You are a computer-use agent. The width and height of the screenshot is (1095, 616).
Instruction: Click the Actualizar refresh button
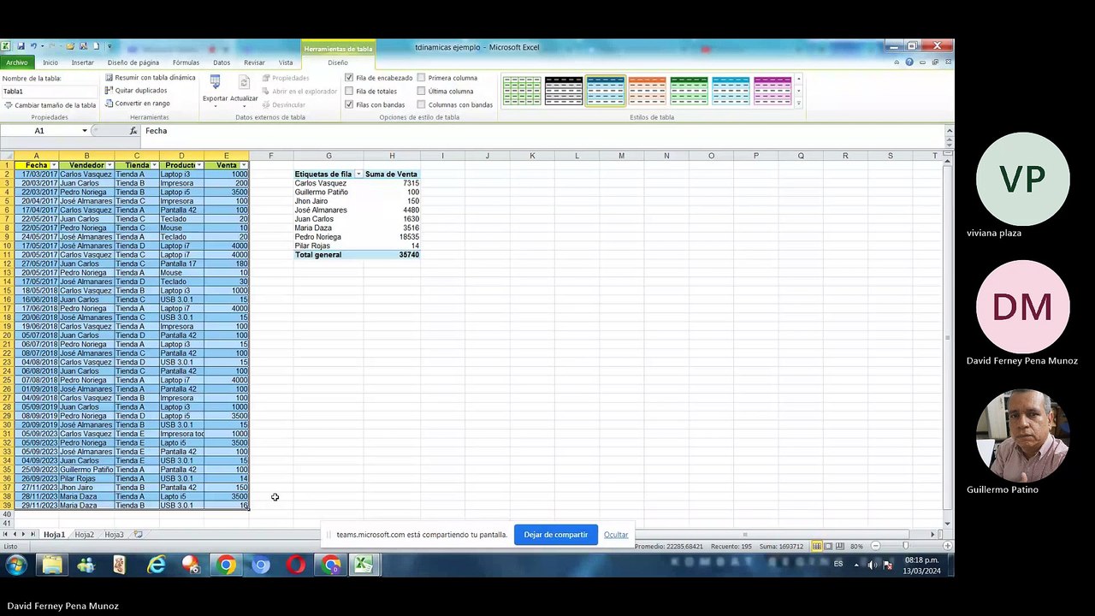244,90
